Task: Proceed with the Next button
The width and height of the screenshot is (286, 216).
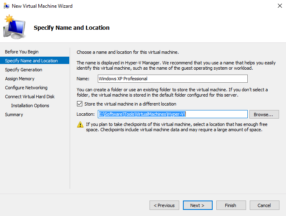Action: tap(198, 205)
